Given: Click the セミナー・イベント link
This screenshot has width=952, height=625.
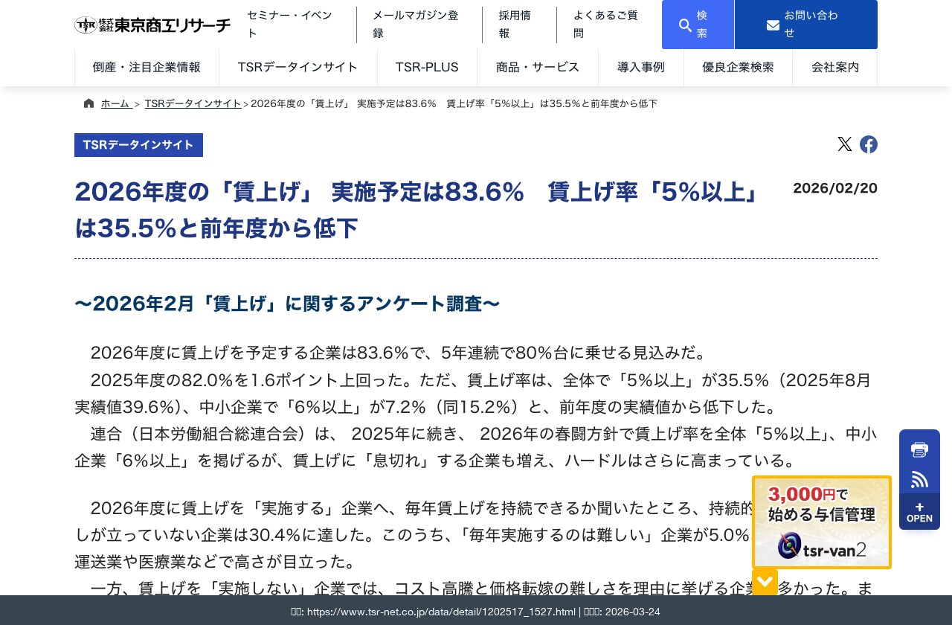Looking at the screenshot, I should click(289, 24).
